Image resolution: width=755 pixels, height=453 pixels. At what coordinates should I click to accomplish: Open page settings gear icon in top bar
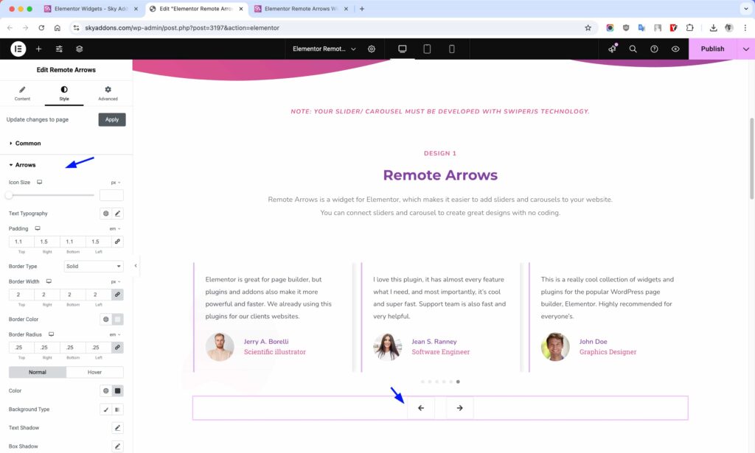point(372,49)
